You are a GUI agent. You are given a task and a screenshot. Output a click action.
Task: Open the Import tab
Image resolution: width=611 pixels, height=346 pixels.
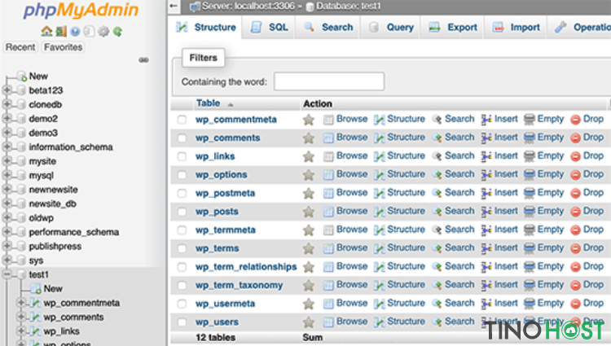pos(516,27)
